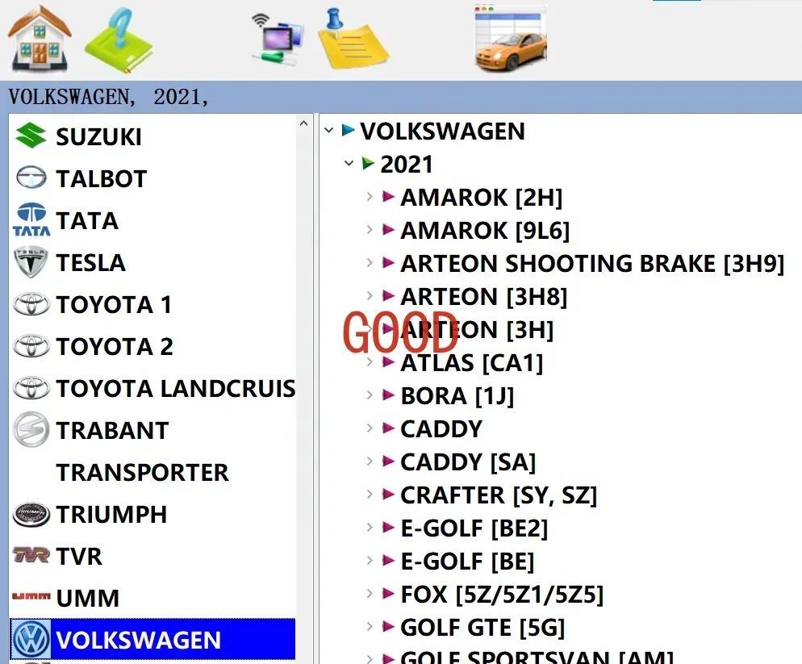Viewport: 802px width, 664px height.
Task: Open the yellow pinned notes icon
Action: click(352, 39)
